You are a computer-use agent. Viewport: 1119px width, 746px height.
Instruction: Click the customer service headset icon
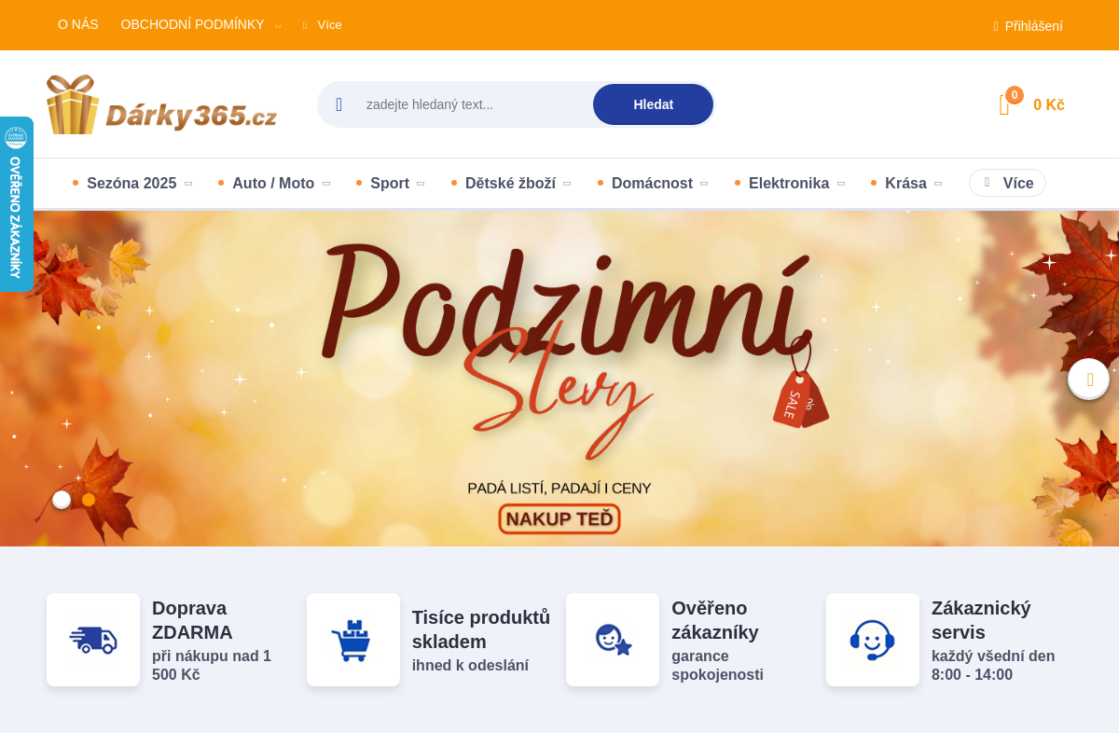[x=873, y=640]
